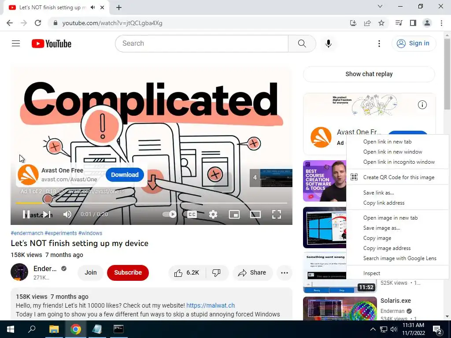Open Best Course Creation Software thumbnail
Image resolution: width=451 pixels, height=338 pixels.
click(325, 181)
